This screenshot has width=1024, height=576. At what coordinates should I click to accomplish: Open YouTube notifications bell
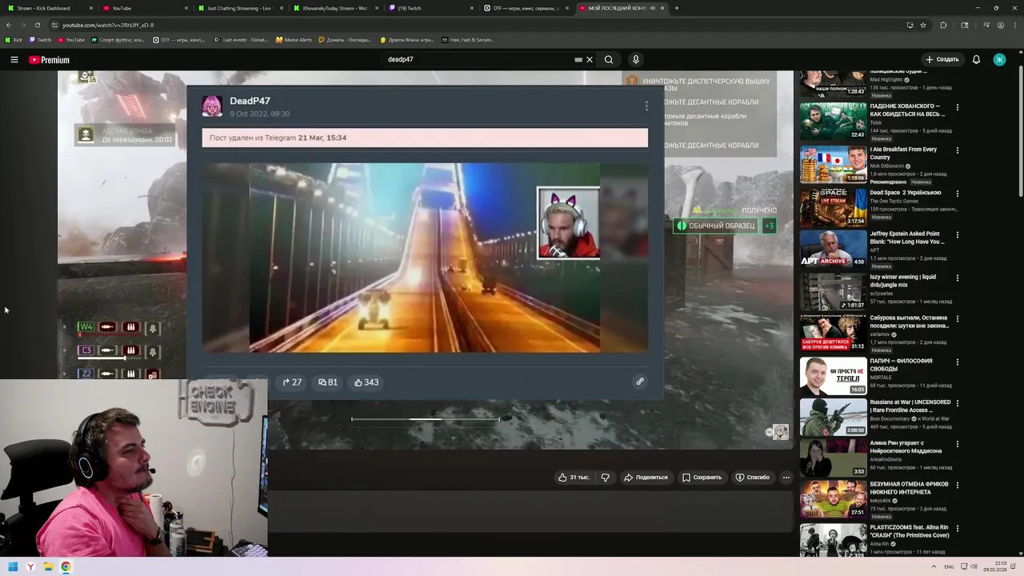(x=976, y=59)
